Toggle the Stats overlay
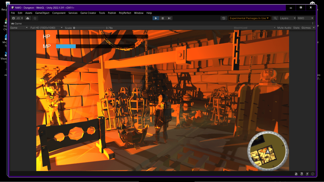 296,28
